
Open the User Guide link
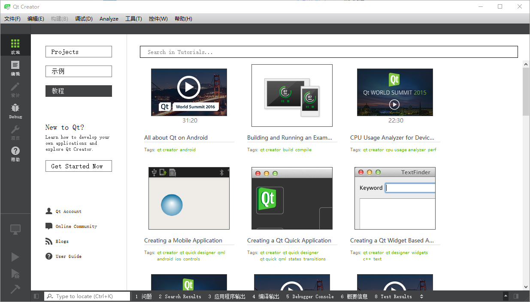68,257
